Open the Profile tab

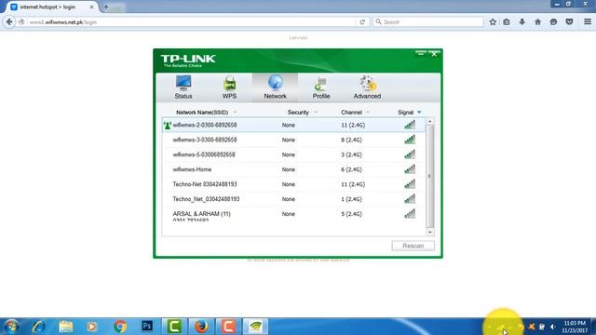320,87
